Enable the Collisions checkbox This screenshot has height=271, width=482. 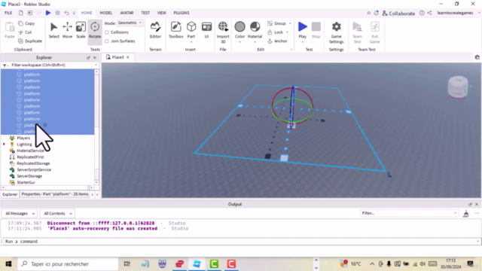click(x=107, y=32)
